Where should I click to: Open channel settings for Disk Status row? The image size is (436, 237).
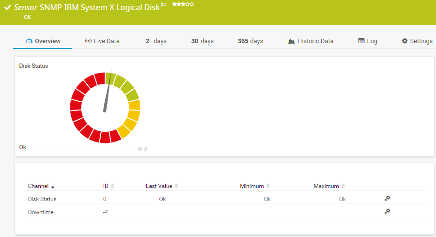click(387, 198)
